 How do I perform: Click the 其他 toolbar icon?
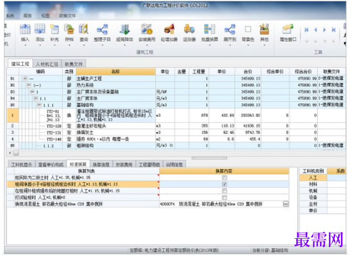264,29
